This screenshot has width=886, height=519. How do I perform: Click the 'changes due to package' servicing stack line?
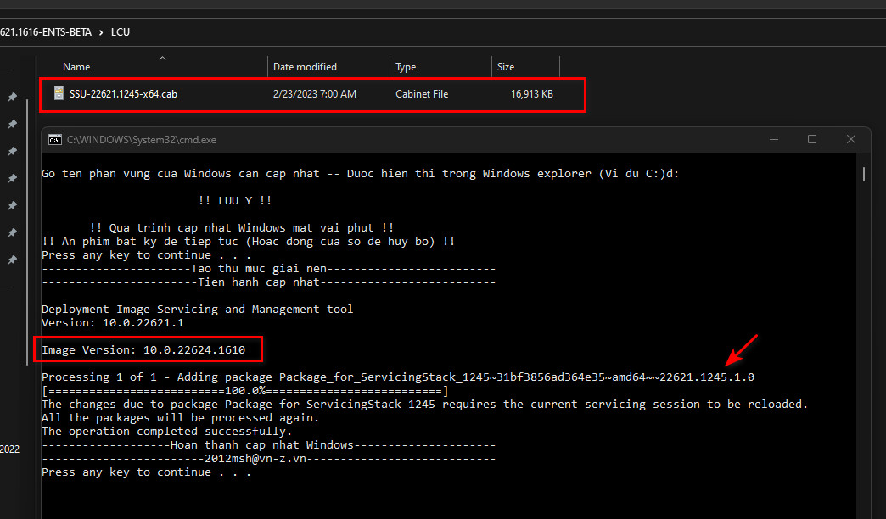point(425,405)
